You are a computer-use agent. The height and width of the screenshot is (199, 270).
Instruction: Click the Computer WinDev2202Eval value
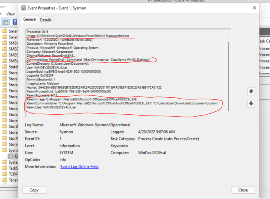tap(152, 152)
